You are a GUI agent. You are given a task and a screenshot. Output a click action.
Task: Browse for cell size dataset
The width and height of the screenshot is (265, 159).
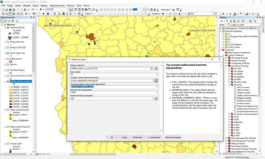coord(156,99)
